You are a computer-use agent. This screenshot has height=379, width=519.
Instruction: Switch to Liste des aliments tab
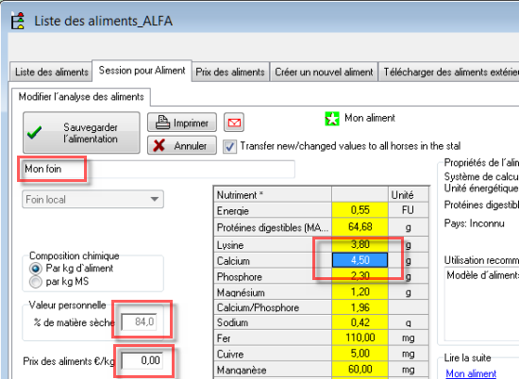[51, 72]
